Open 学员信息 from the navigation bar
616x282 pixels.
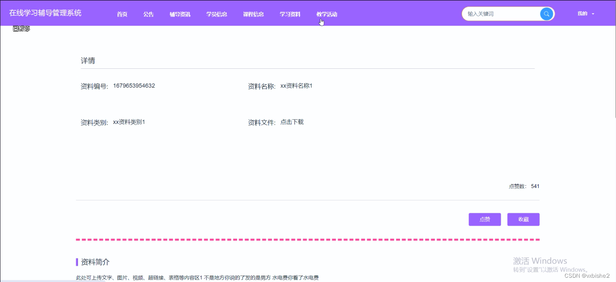click(x=216, y=14)
